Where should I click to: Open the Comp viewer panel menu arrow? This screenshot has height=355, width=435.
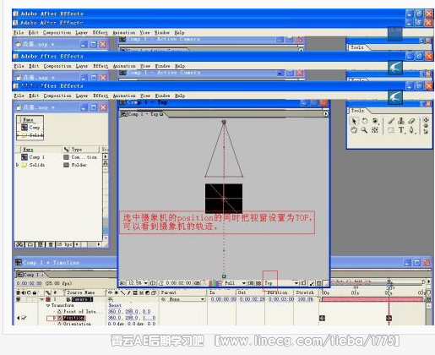(326, 114)
